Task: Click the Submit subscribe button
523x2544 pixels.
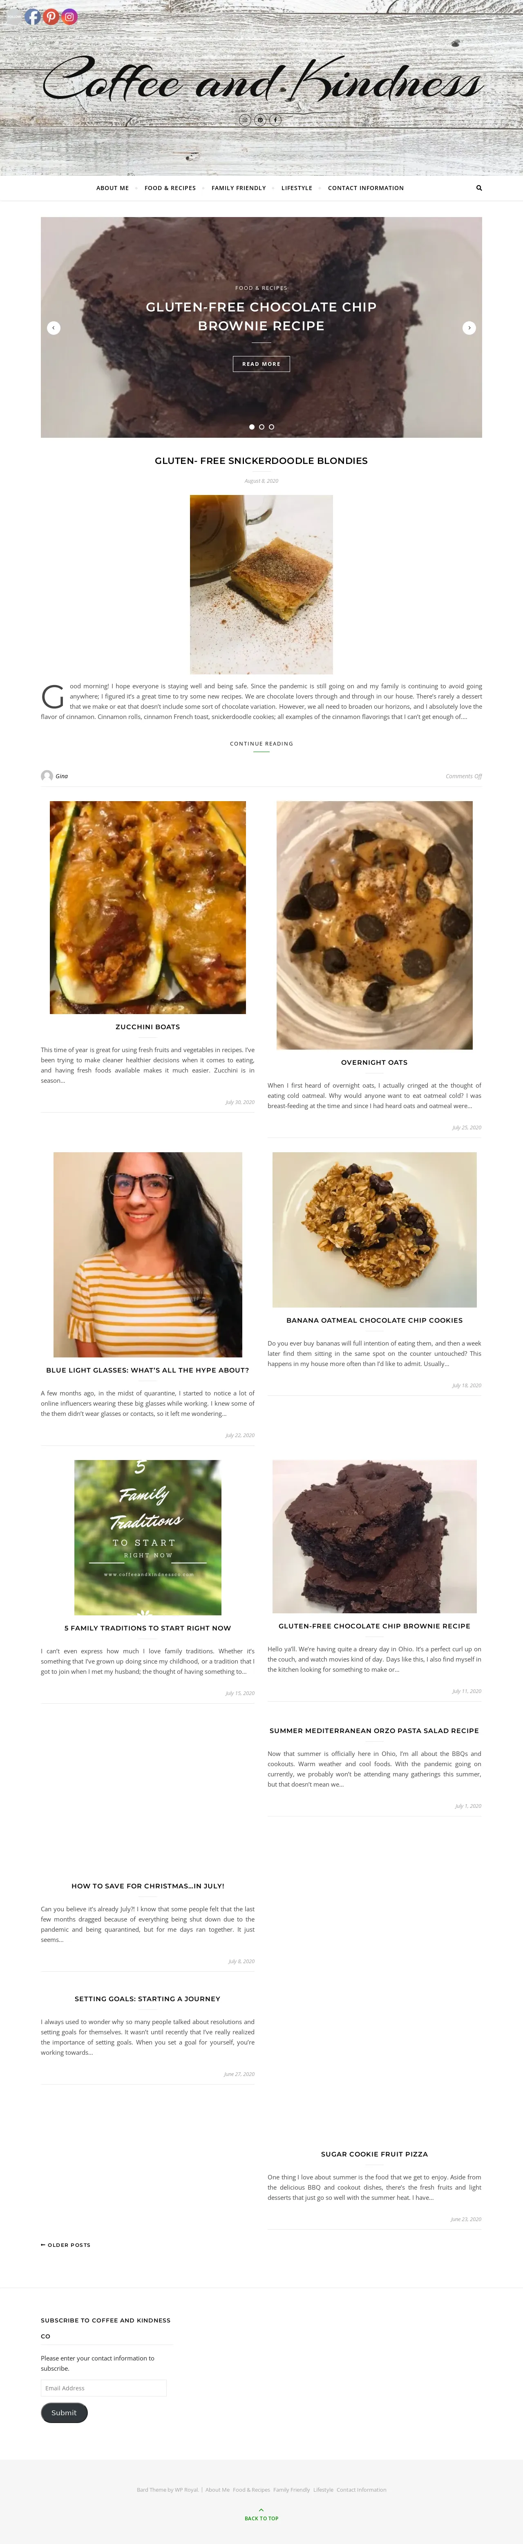Action: (64, 2413)
